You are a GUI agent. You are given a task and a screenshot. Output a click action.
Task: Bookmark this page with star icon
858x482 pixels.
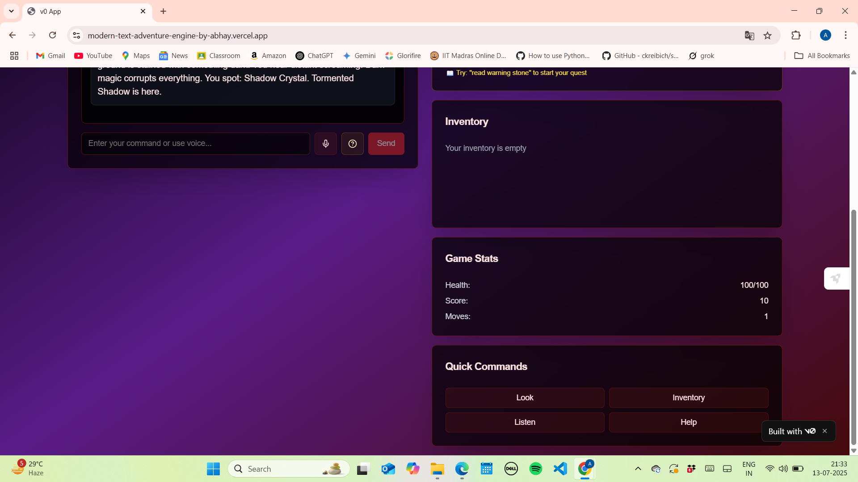point(768,36)
